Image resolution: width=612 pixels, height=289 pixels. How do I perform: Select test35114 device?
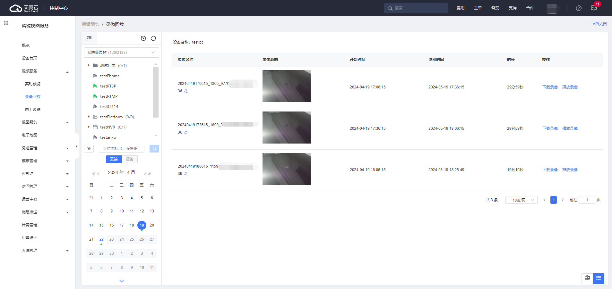point(109,107)
